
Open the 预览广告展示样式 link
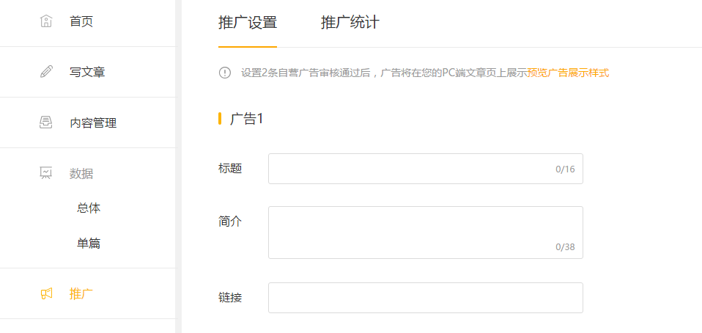click(x=568, y=73)
